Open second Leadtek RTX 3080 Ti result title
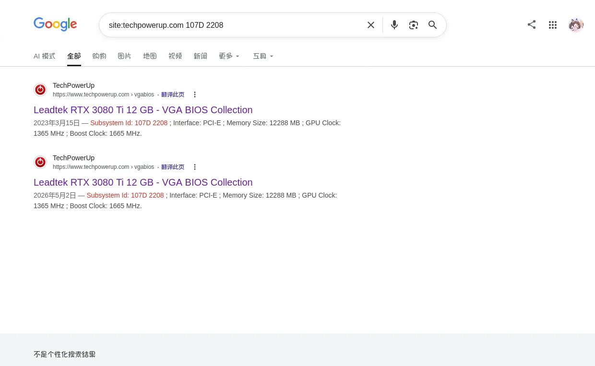 (143, 182)
